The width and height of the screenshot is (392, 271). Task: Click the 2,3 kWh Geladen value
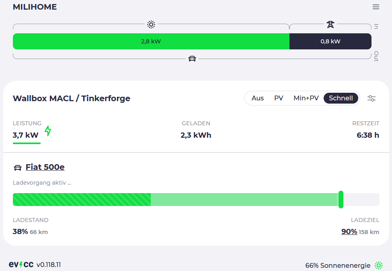point(196,135)
